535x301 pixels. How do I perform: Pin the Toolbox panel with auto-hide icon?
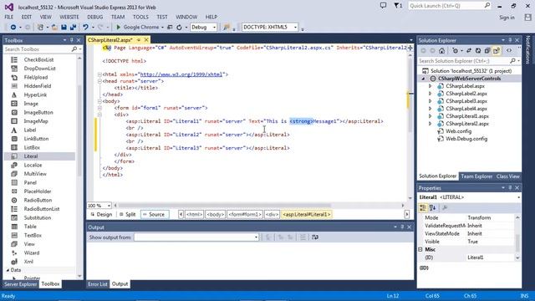(72, 40)
